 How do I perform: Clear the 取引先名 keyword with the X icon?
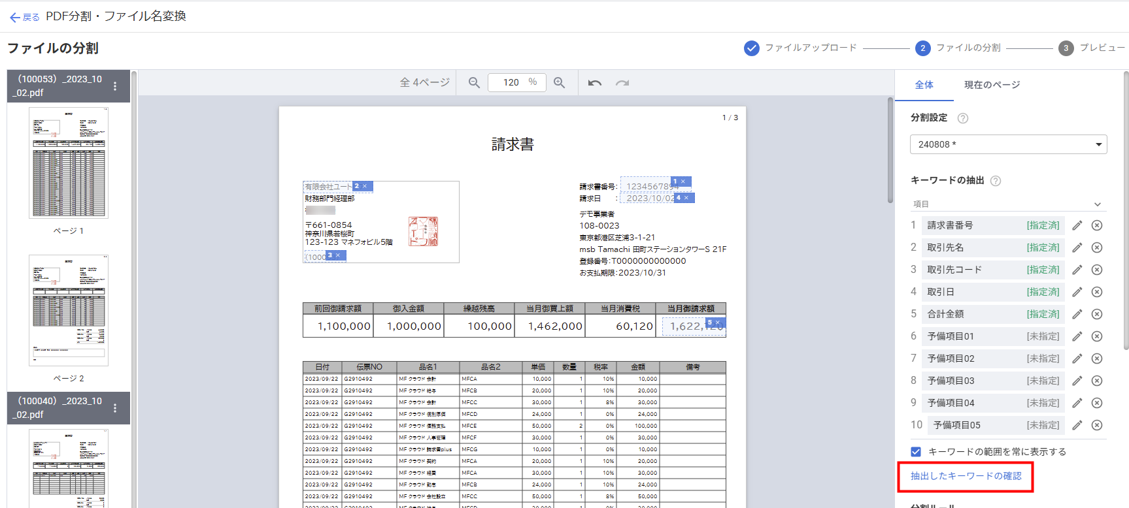pyautogui.click(x=1097, y=247)
